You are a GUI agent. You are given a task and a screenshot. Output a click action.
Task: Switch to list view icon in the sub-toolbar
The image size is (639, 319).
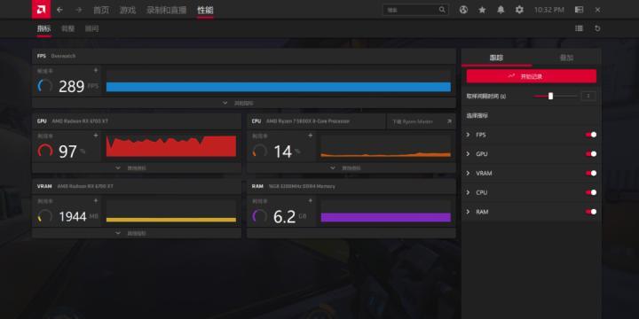tap(579, 28)
